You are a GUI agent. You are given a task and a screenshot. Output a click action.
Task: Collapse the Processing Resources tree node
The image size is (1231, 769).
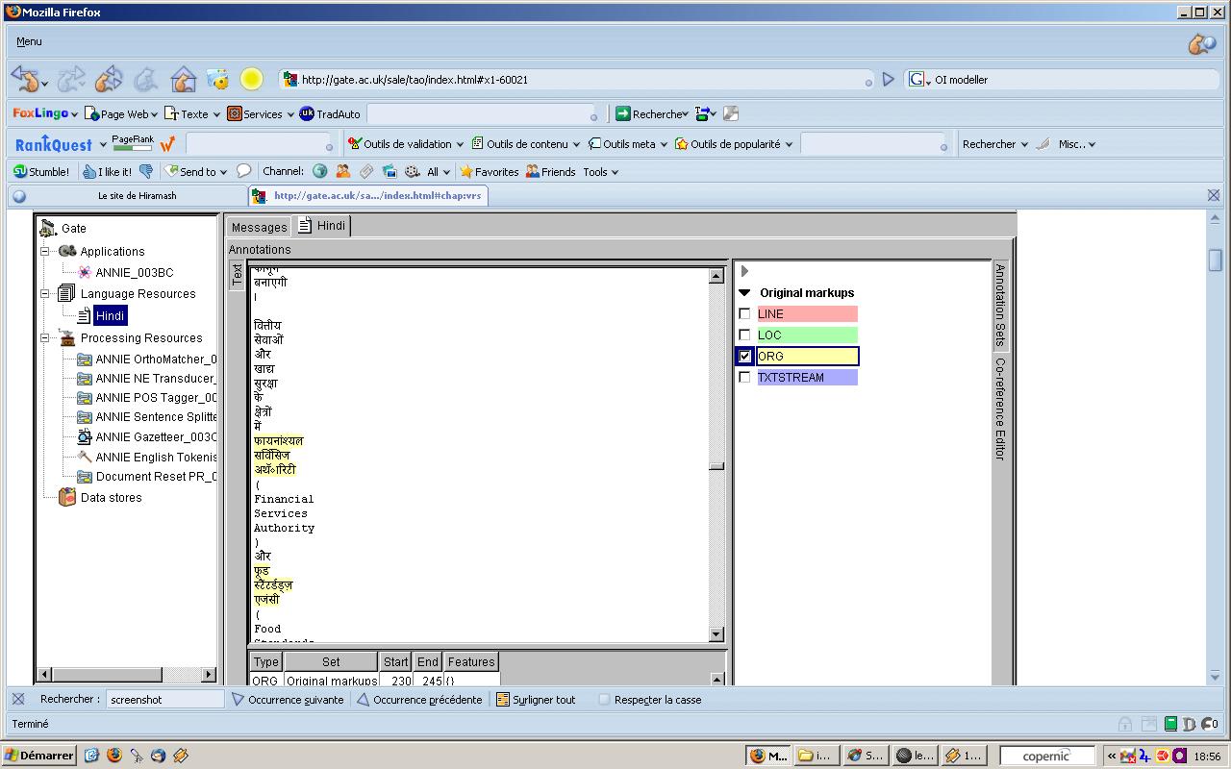(x=44, y=338)
